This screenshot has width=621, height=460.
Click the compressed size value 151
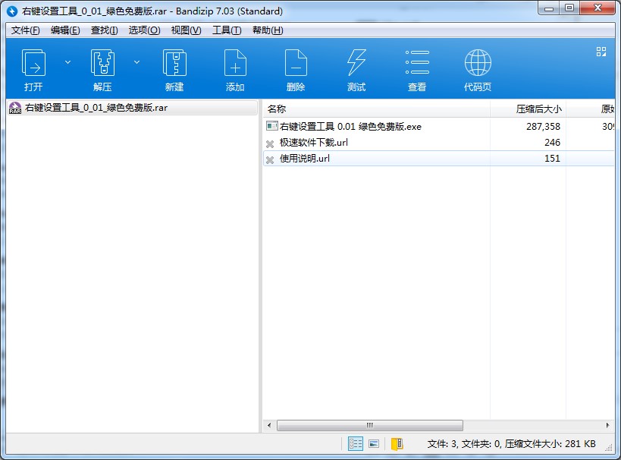coord(552,158)
